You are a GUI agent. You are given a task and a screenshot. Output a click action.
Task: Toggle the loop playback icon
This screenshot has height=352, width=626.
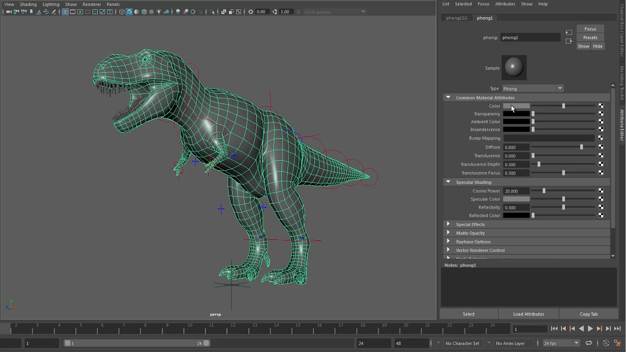pyautogui.click(x=589, y=343)
